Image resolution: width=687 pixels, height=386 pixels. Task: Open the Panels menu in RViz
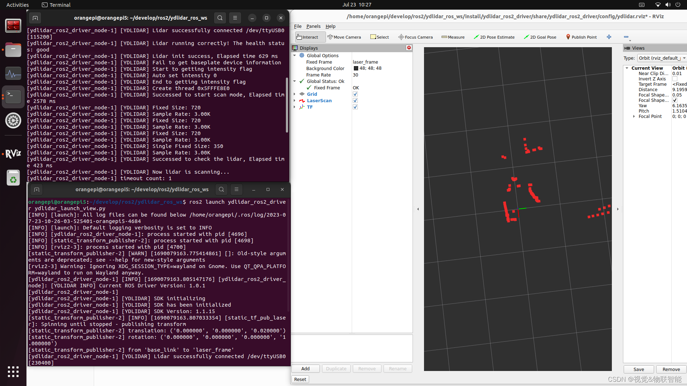(313, 26)
